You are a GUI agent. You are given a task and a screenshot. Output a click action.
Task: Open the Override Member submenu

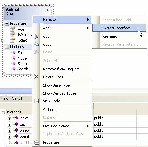point(62,126)
